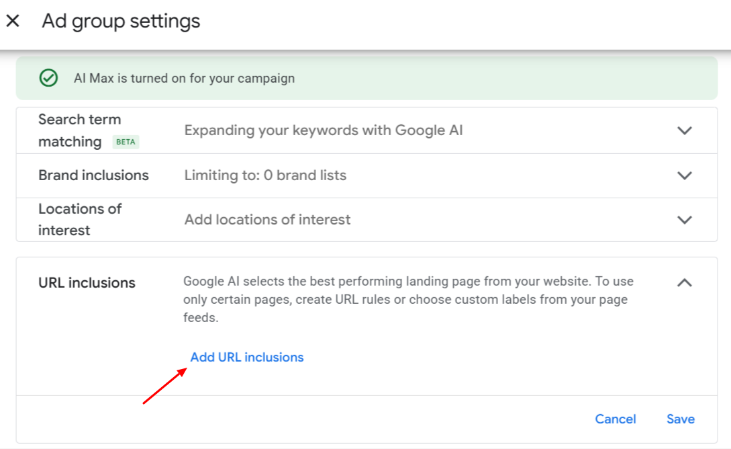
Task: Click the Add URL inclusions link
Action: tap(247, 358)
